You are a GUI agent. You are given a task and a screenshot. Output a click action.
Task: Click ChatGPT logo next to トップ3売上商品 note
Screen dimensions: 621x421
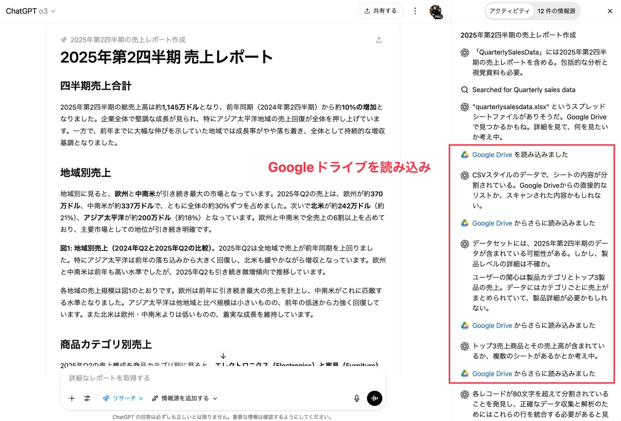tap(465, 346)
